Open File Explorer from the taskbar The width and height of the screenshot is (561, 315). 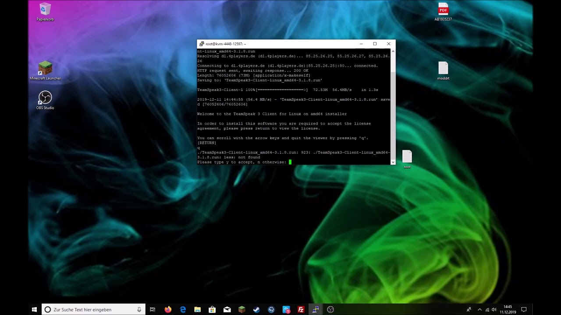tap(198, 309)
